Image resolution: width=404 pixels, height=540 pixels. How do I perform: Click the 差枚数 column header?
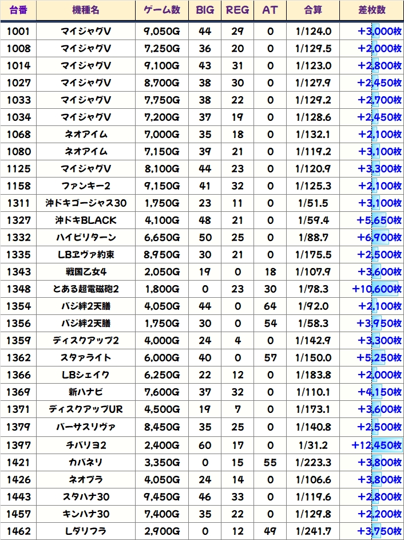371,10
